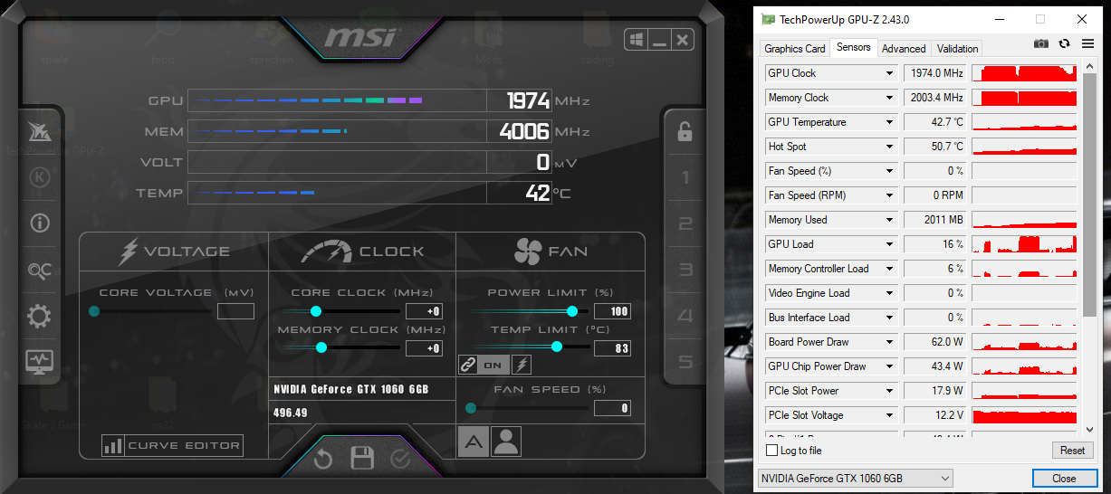Click NVIDIA GeForce GTX 1060 6GB in Afterburner

(x=351, y=390)
